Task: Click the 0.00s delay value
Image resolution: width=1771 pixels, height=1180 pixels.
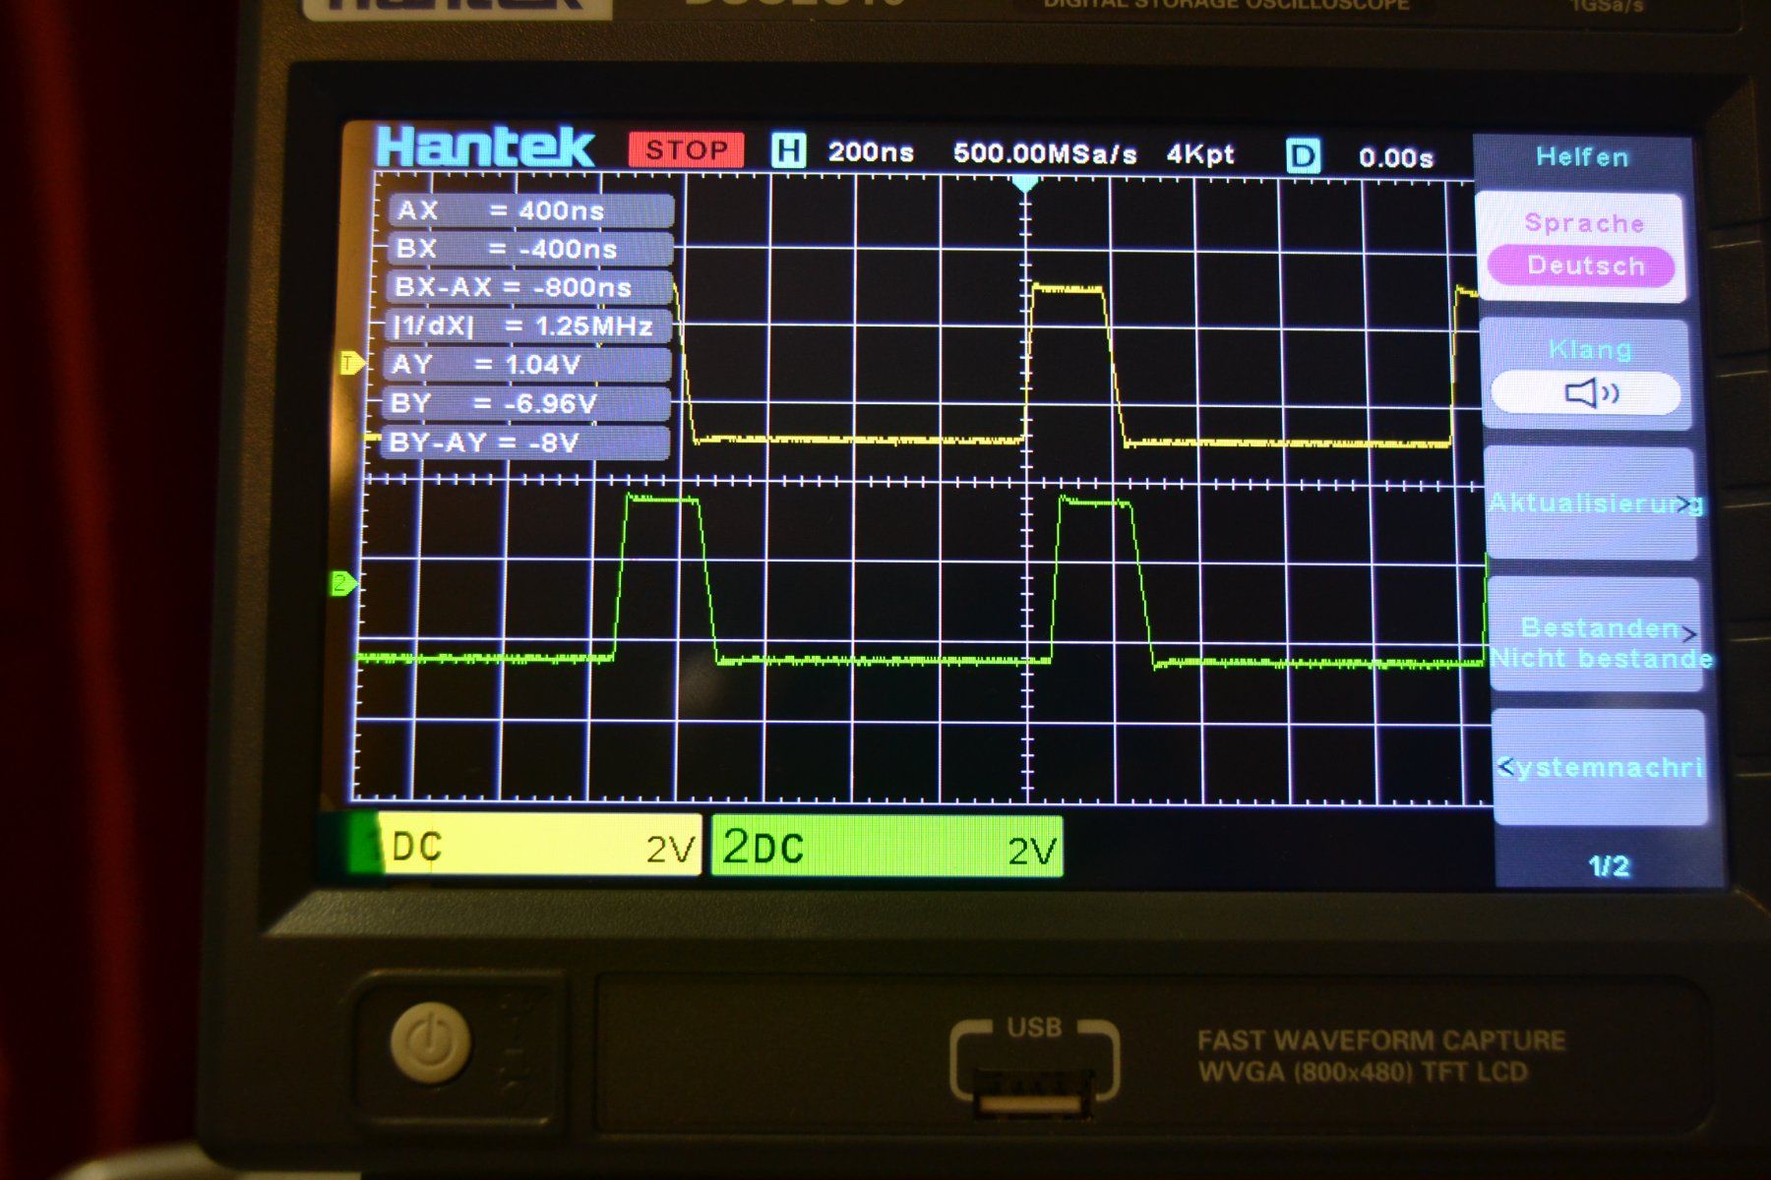Action: 1396,157
